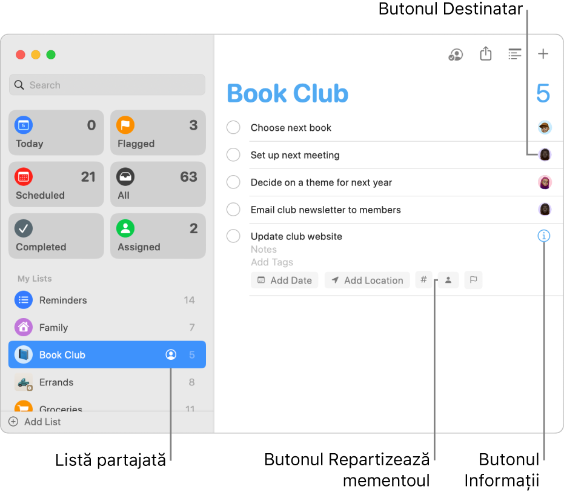Click the green full screen window button
Viewport: 564px width, 495px height.
51,55
